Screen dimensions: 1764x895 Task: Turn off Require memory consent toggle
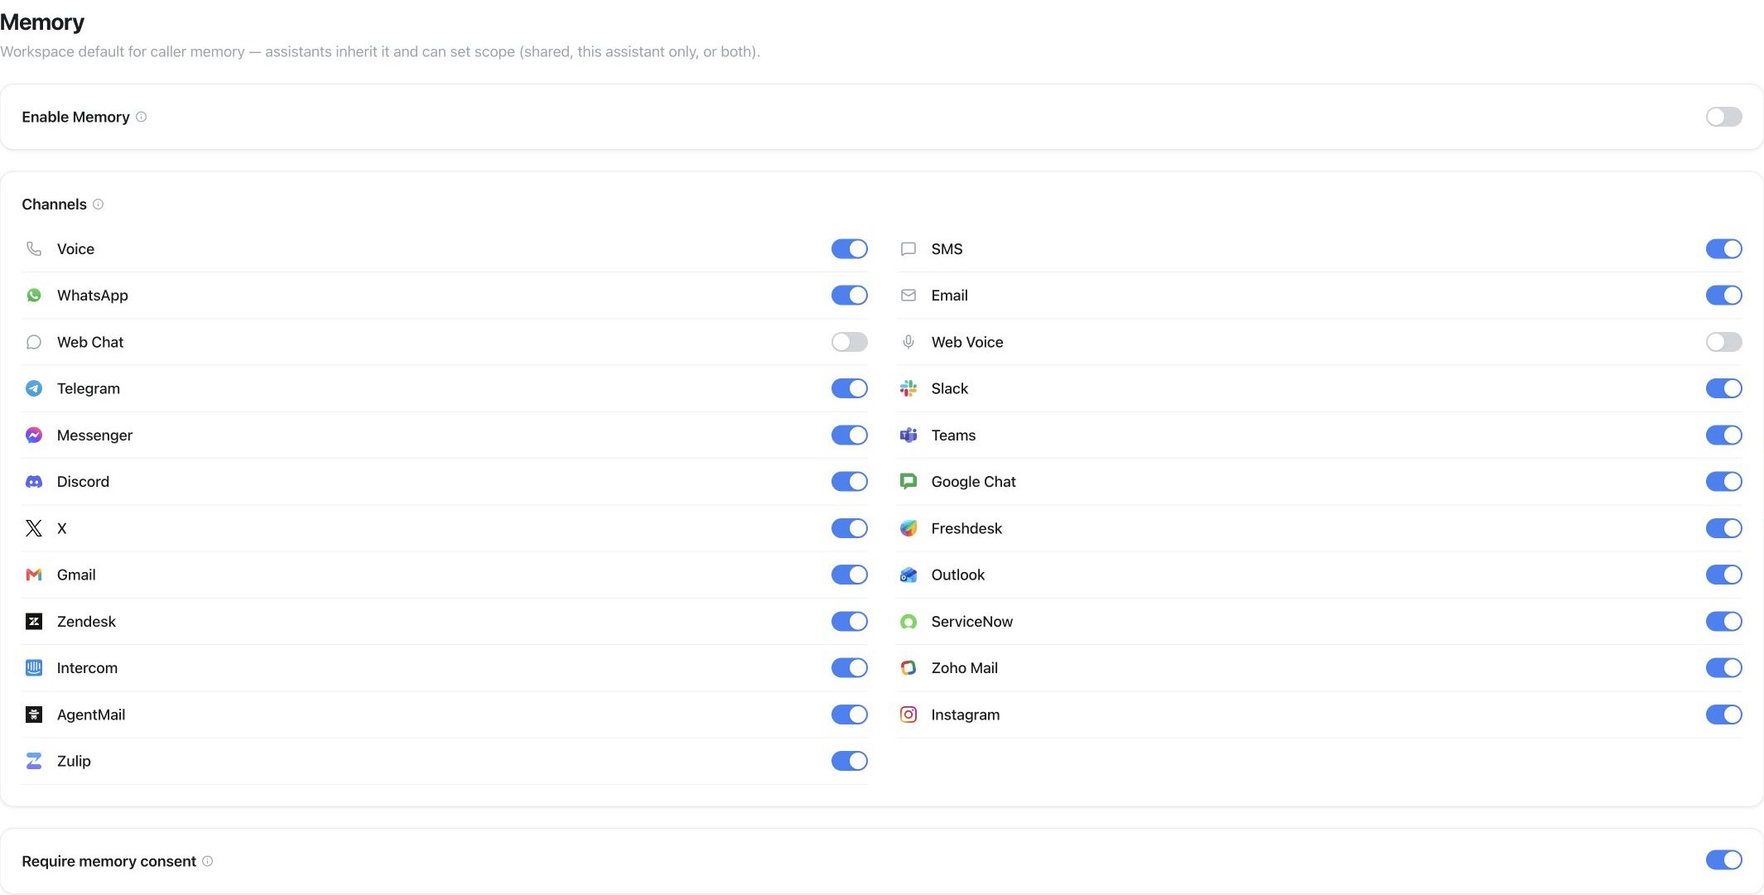(x=1723, y=860)
